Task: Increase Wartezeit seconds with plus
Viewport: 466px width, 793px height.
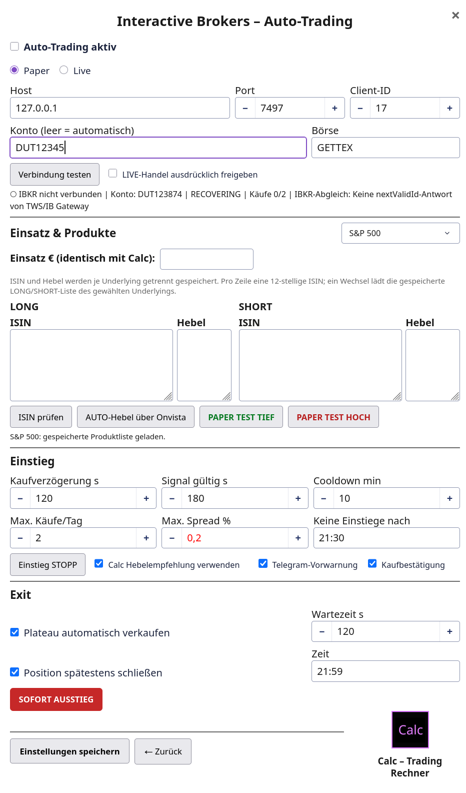Action: (449, 631)
